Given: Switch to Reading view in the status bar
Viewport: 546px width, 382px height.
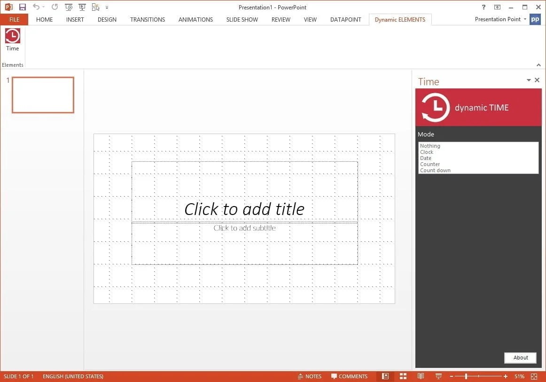Looking at the screenshot, I should 421,376.
